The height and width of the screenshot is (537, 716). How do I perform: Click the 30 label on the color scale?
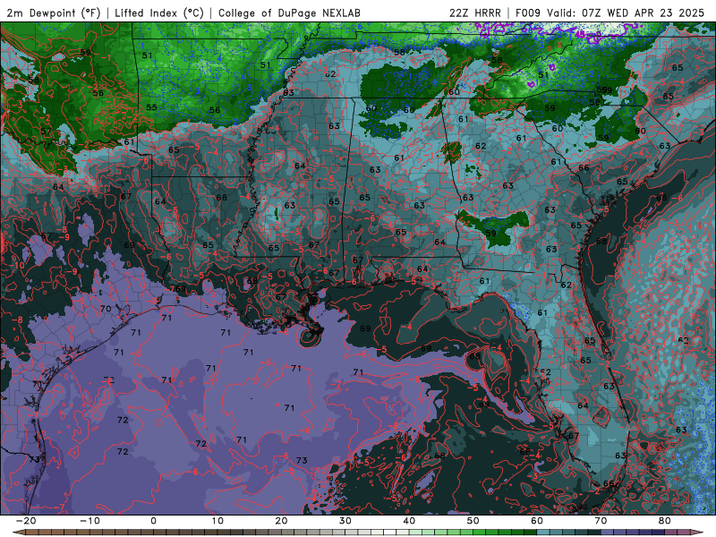[345, 521]
